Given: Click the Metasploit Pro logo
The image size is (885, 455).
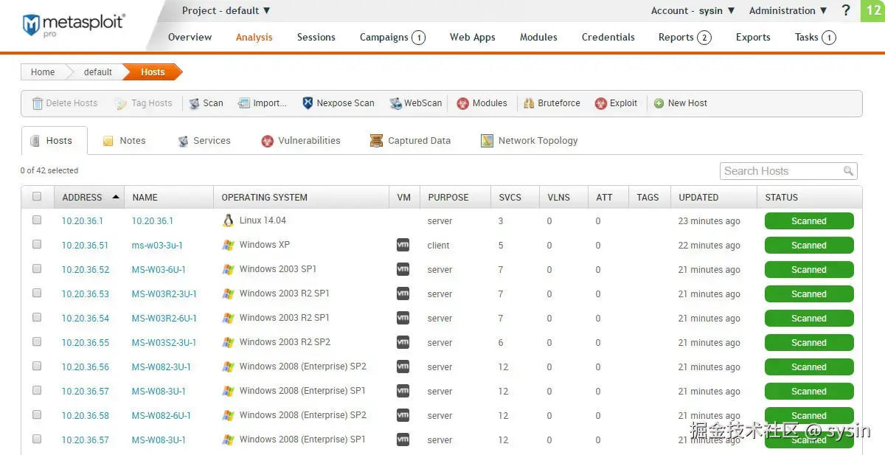Looking at the screenshot, I should tap(73, 25).
